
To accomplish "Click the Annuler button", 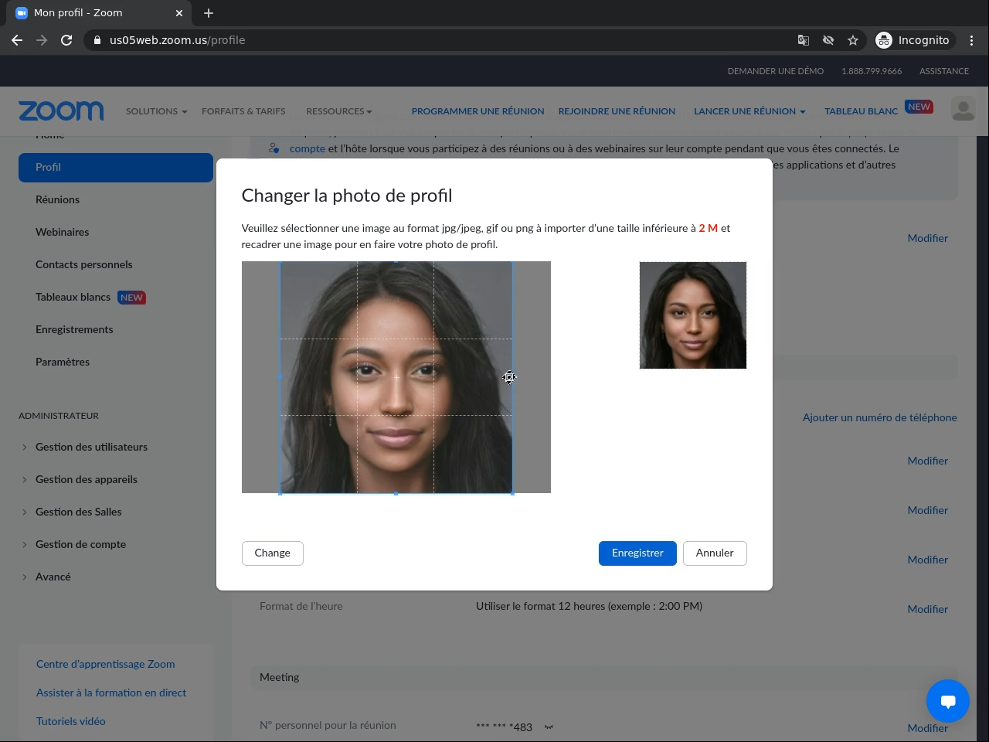I will coord(715,553).
